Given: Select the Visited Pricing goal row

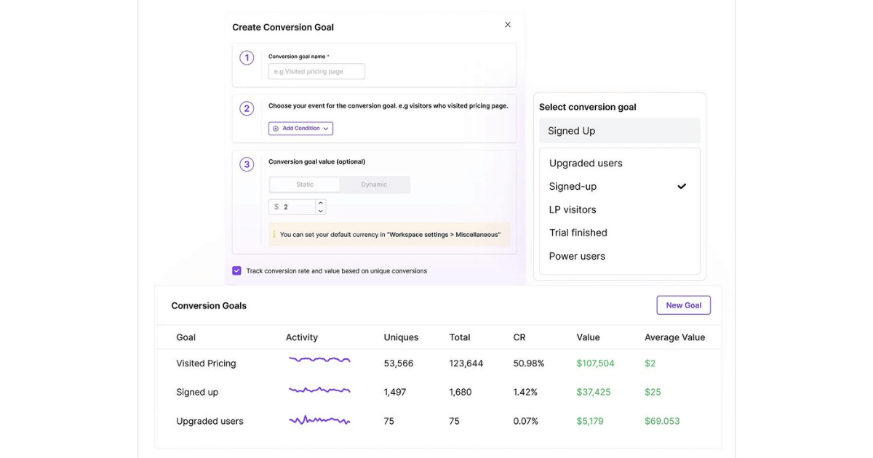Looking at the screenshot, I should (x=438, y=363).
